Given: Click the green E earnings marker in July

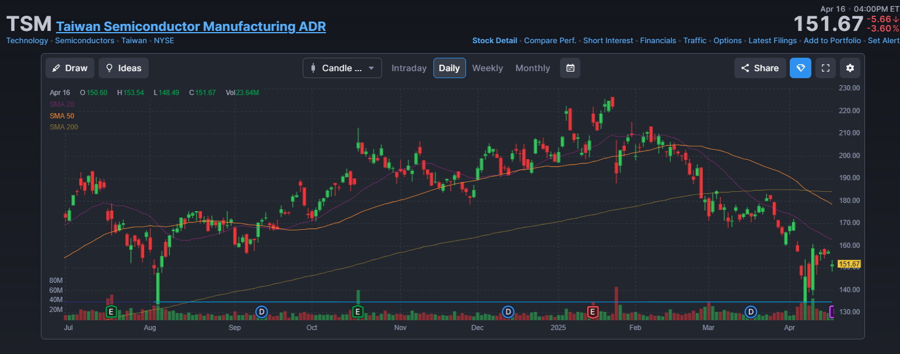Looking at the screenshot, I should coord(111,312).
